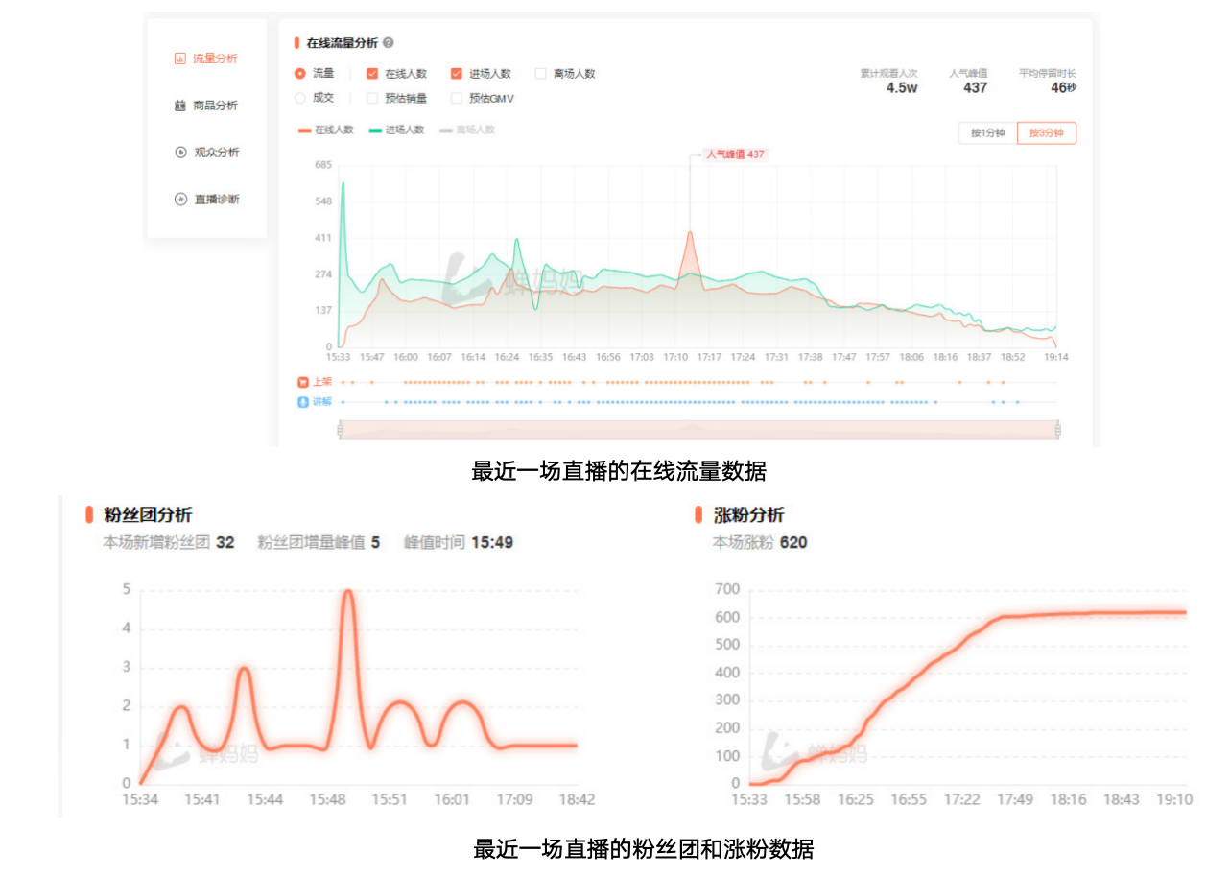Click the 观众分析 play-circle icon

[x=179, y=153]
